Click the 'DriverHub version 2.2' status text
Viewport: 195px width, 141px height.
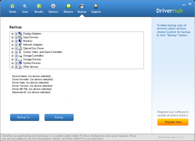point(170,137)
